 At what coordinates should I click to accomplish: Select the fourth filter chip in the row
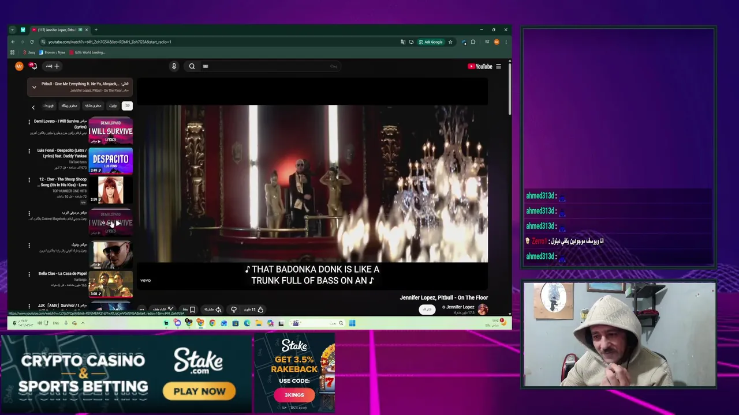69,105
